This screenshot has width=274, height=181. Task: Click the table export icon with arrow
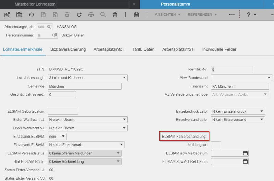pyautogui.click(x=115, y=15)
